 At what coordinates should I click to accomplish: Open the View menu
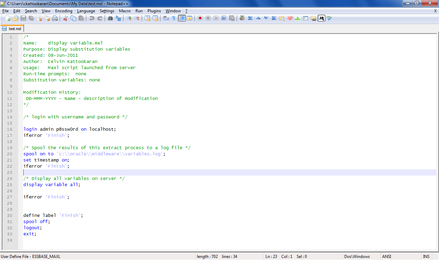(x=46, y=11)
